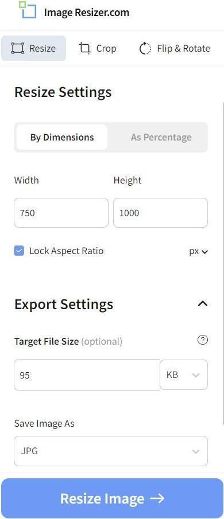Toggle the Lock Aspect Ratio checkbox
This screenshot has height=519, width=224.
tap(19, 251)
